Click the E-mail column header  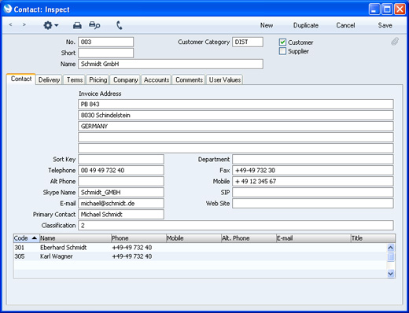tap(314, 238)
